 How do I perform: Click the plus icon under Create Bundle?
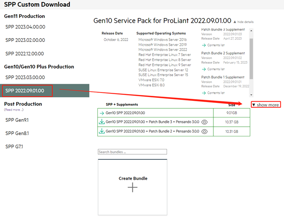point(132,187)
